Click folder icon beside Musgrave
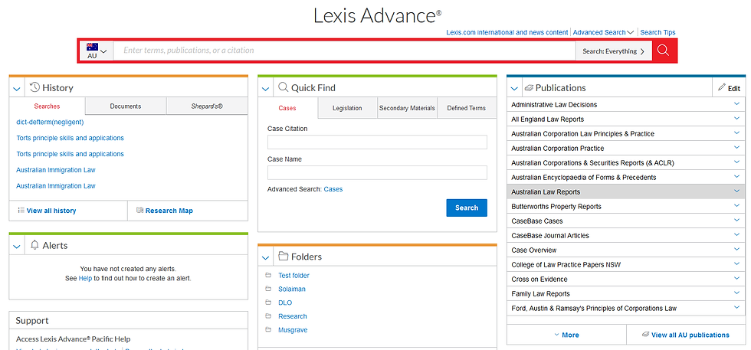The width and height of the screenshot is (751, 350). point(267,329)
